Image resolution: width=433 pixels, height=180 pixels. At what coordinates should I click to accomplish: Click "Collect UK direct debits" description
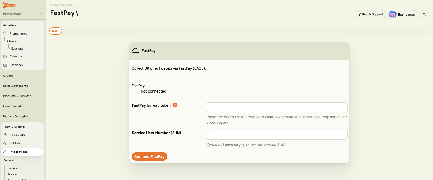coord(169,68)
